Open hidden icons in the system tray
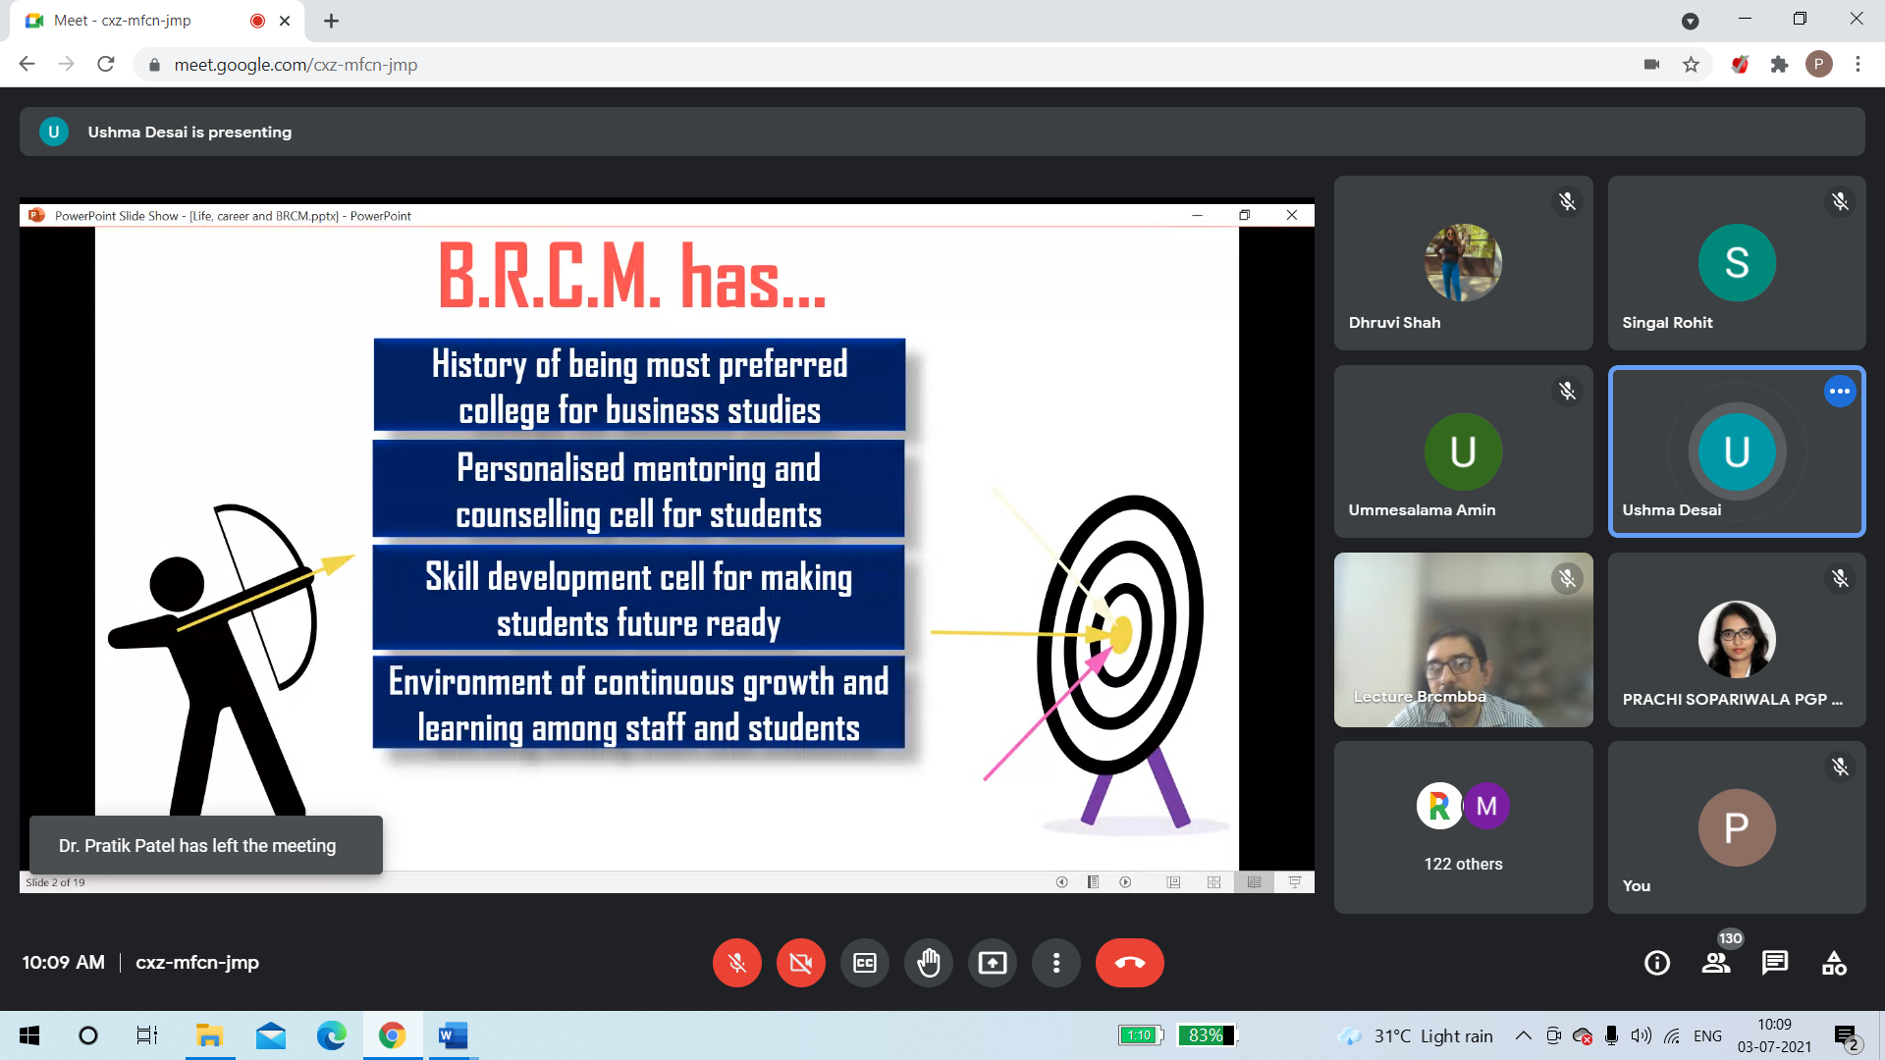 (1523, 1035)
